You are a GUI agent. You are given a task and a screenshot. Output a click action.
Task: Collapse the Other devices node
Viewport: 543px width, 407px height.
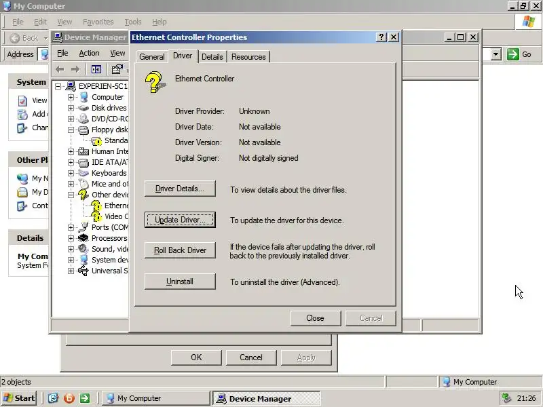point(71,195)
